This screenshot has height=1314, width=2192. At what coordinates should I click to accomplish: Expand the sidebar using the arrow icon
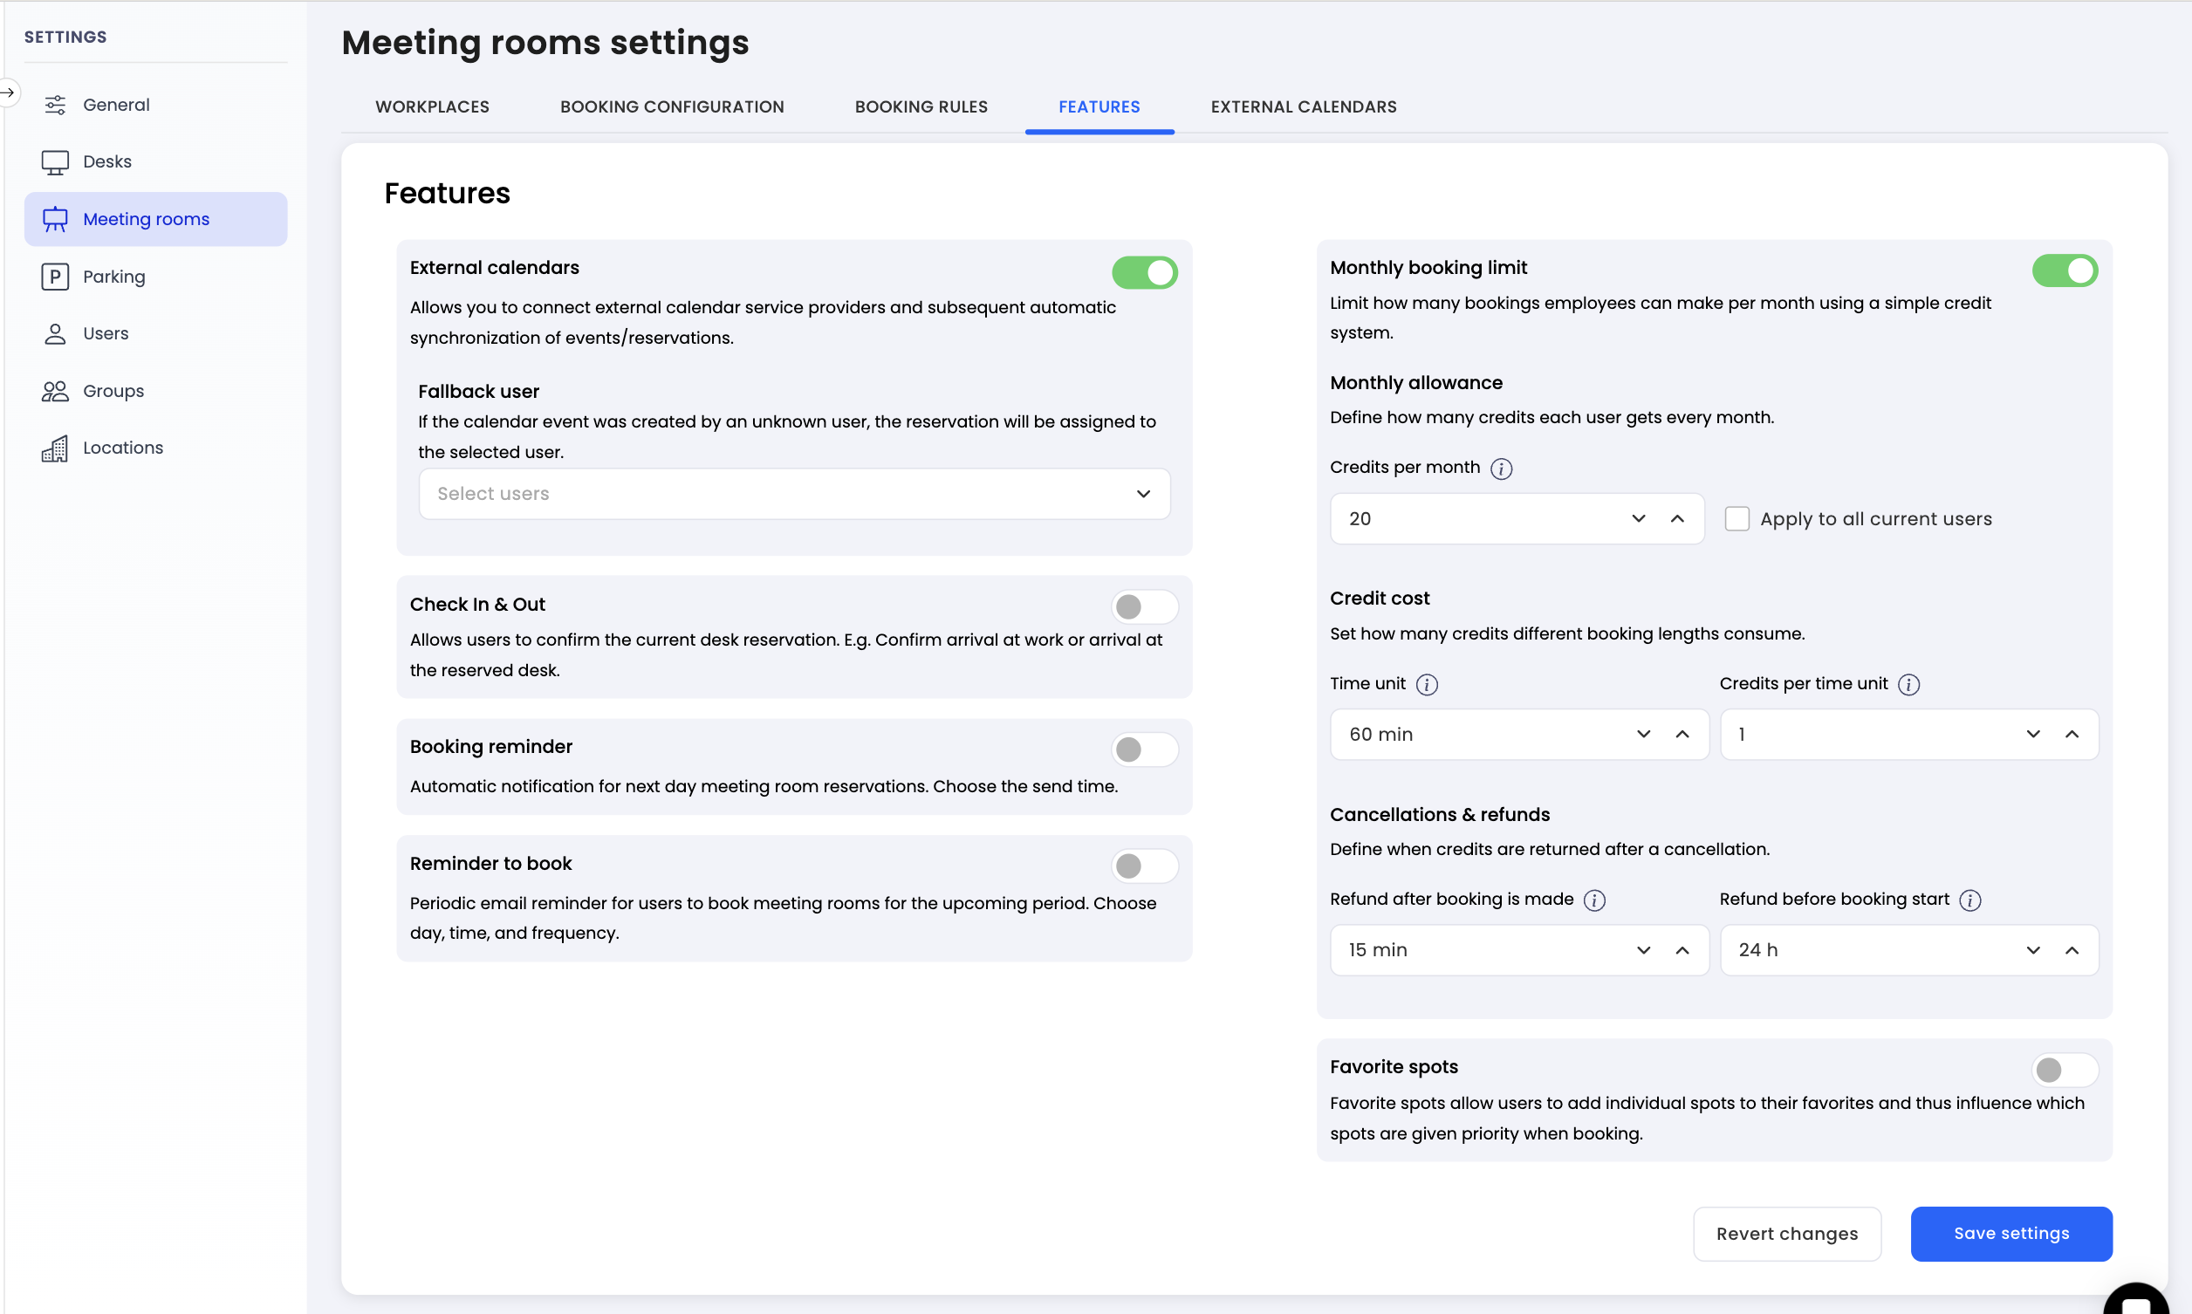coord(8,92)
